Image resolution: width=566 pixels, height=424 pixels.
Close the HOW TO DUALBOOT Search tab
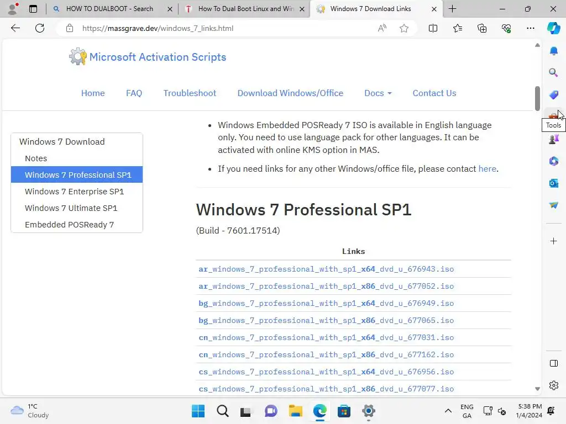170,9
